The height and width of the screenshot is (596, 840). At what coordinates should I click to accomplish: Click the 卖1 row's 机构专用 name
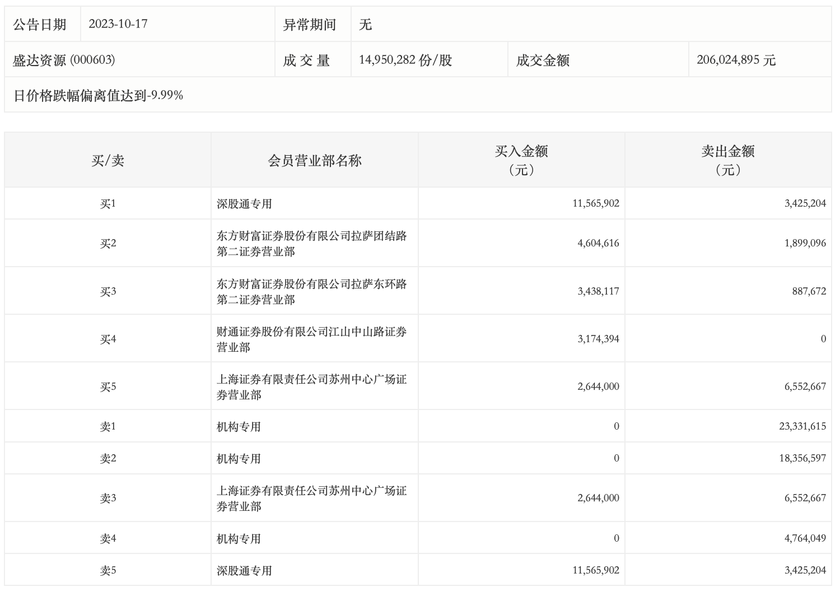(239, 427)
